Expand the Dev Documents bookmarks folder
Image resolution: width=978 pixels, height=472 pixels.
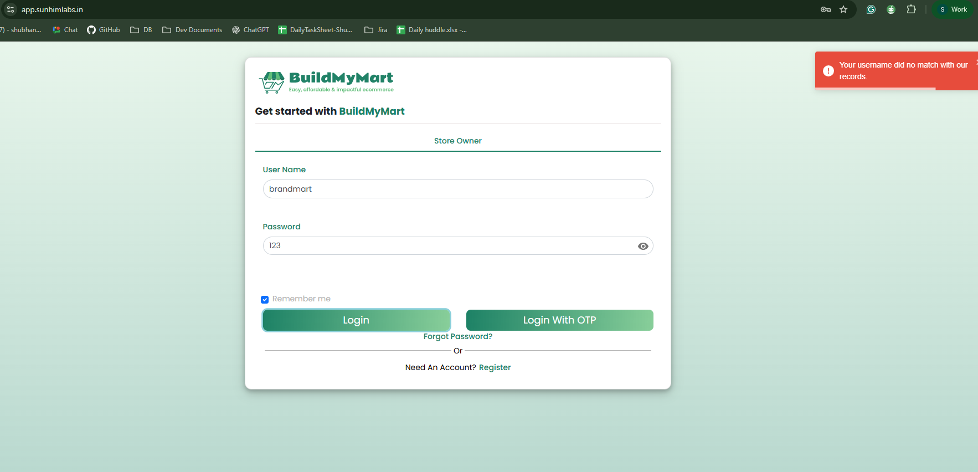(192, 30)
